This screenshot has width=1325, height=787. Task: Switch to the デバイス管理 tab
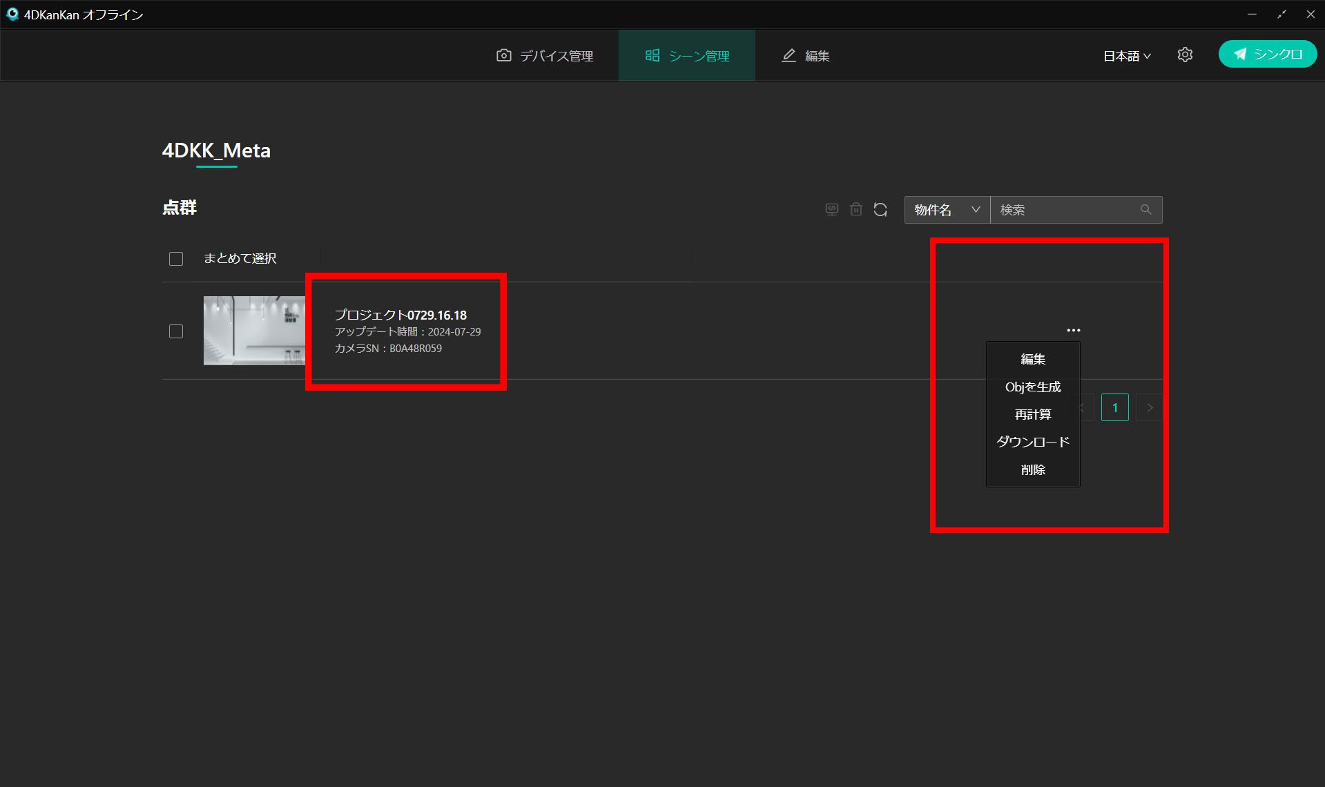[x=545, y=56]
